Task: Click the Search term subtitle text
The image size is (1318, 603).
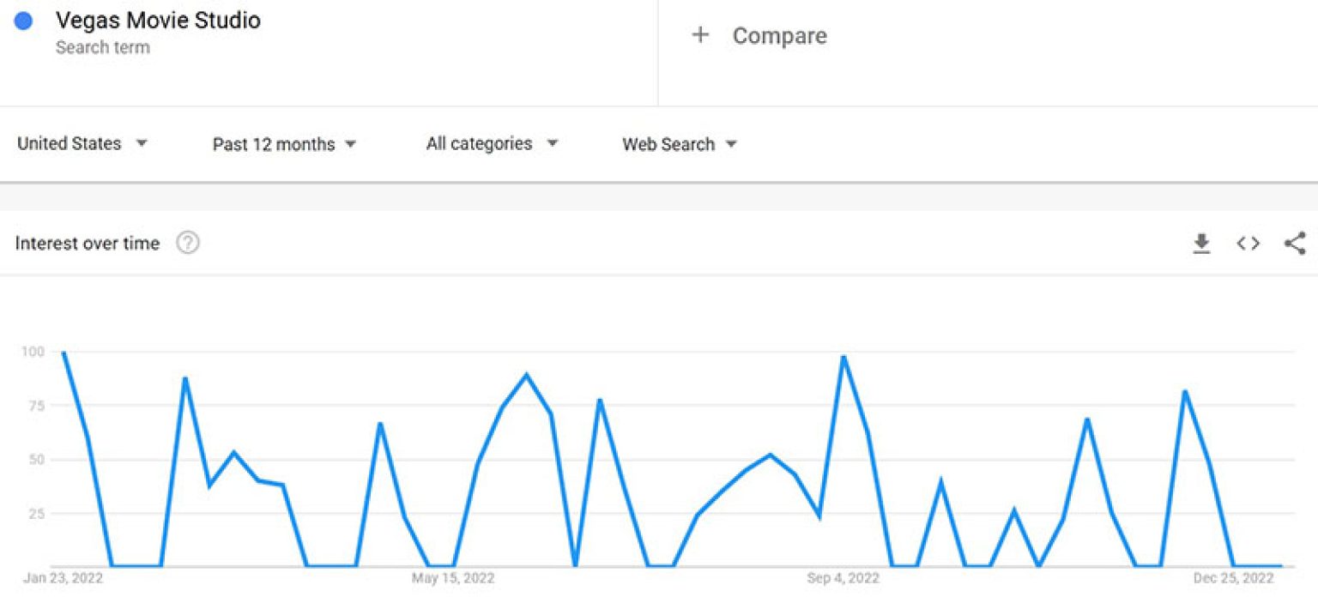Action: pyautogui.click(x=102, y=48)
